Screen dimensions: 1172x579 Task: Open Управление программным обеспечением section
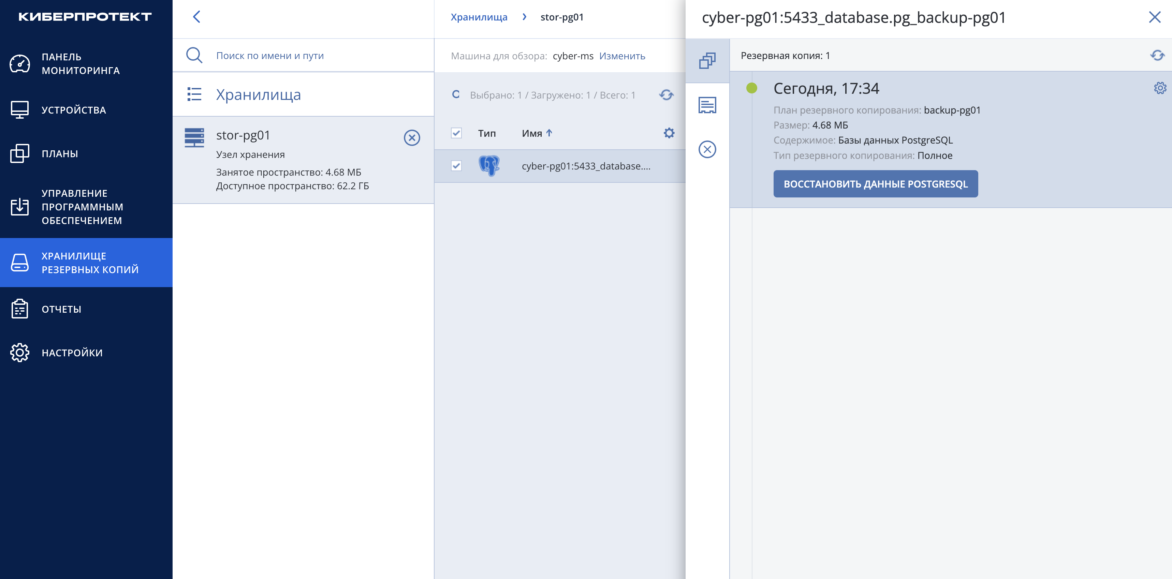click(x=86, y=207)
